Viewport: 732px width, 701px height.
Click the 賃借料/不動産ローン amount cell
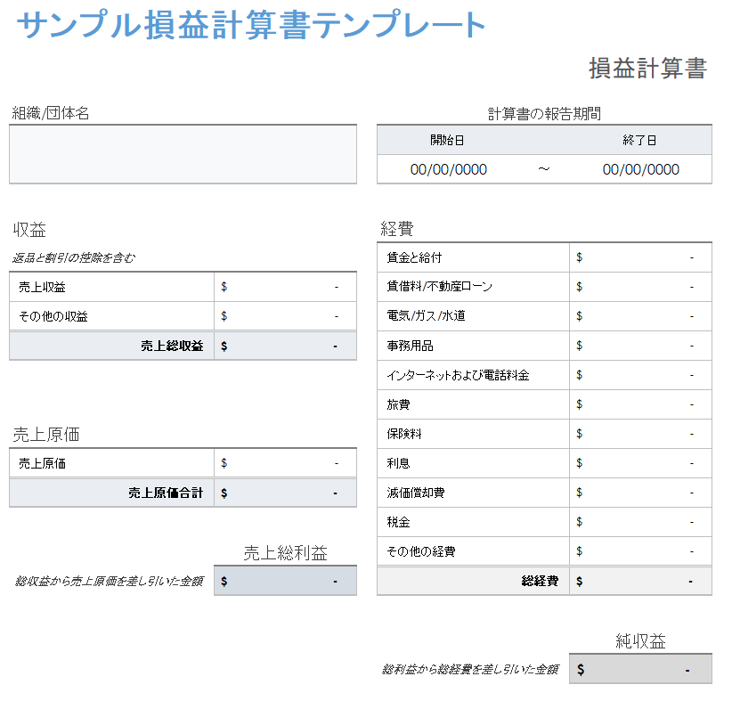point(640,287)
